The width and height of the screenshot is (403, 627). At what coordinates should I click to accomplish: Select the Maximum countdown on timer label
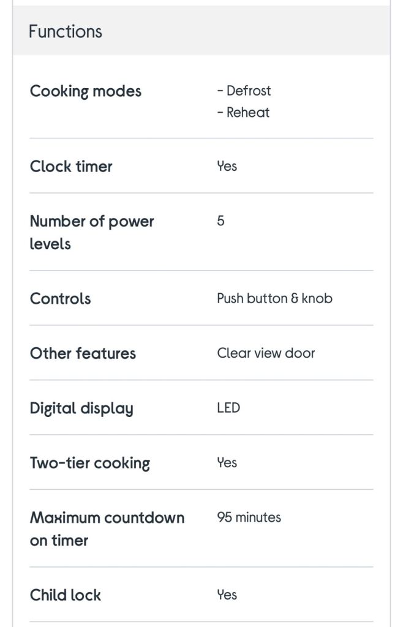[x=107, y=529]
